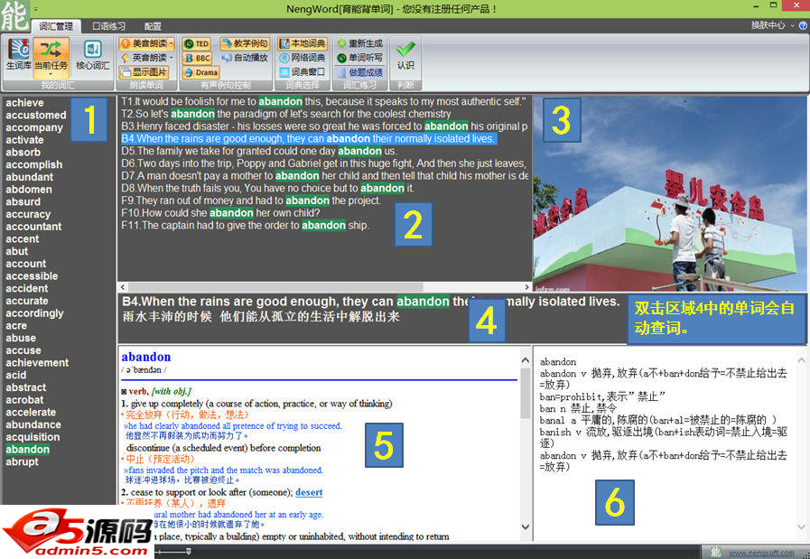
Task: Select the word 'achieve' in the list
Action: click(24, 103)
